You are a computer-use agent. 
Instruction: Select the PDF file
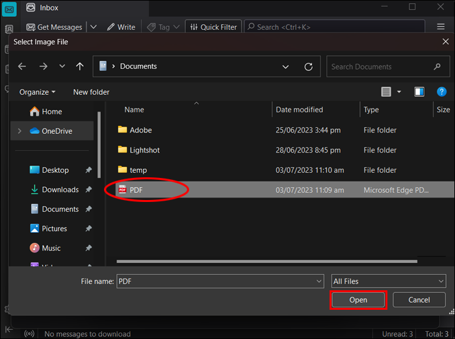click(x=136, y=190)
